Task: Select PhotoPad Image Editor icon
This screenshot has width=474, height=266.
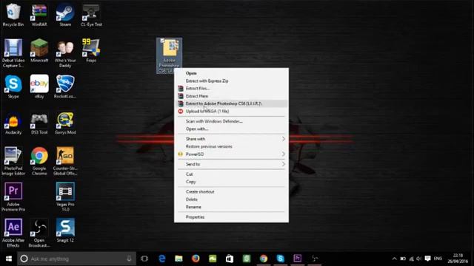Action: [x=13, y=161]
